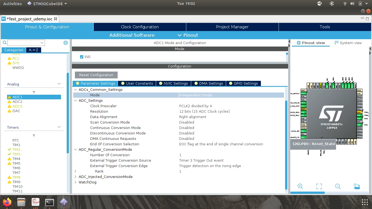Image resolution: width=372 pixels, height=209 pixels.
Task: Click the 'Timer 3 Trigger Out event' value
Action: pos(201,160)
